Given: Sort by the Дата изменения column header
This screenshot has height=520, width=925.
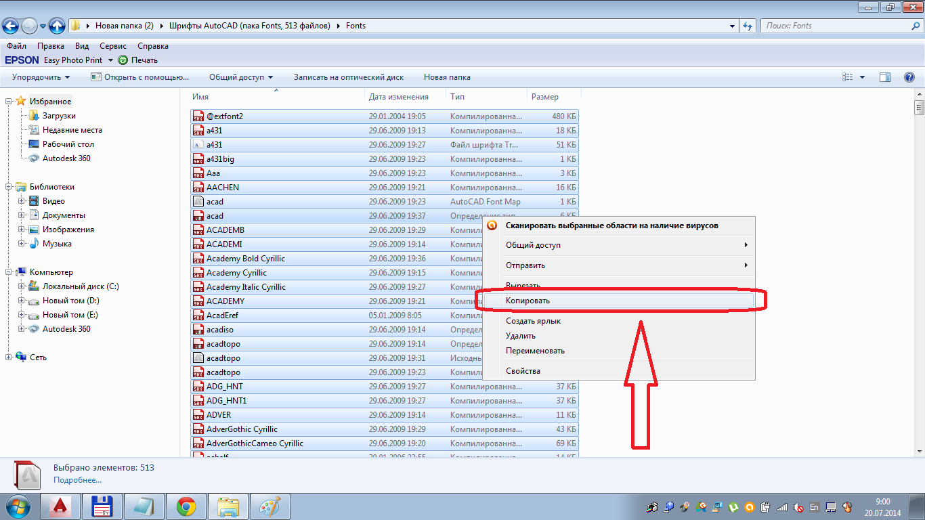Looking at the screenshot, I should point(405,97).
